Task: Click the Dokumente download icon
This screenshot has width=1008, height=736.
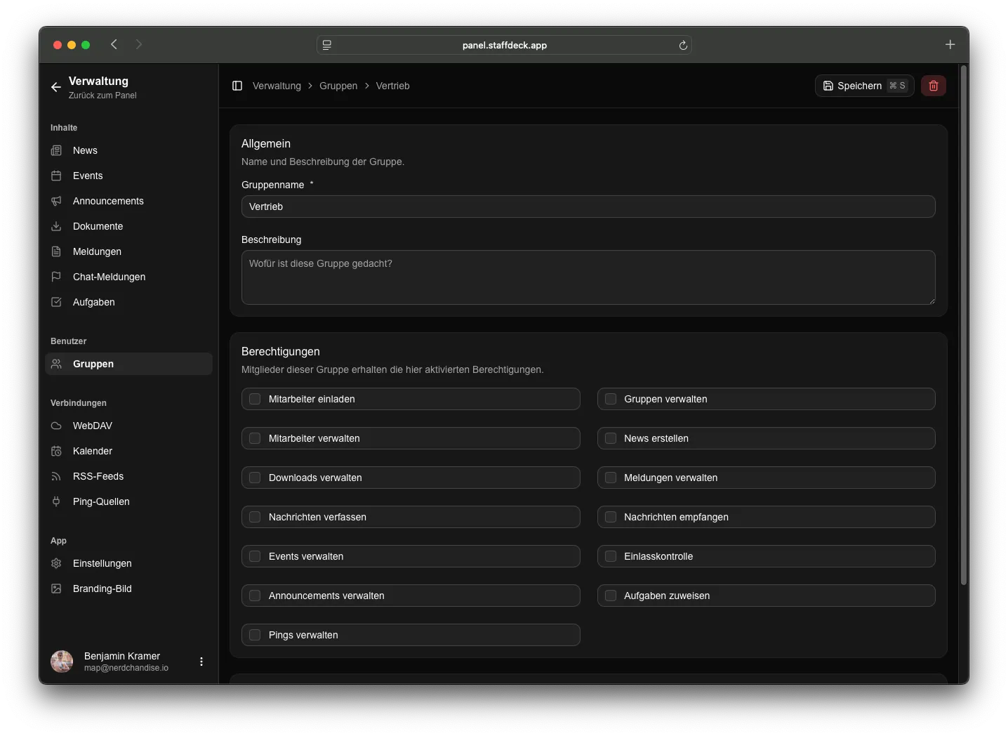Action: point(56,226)
